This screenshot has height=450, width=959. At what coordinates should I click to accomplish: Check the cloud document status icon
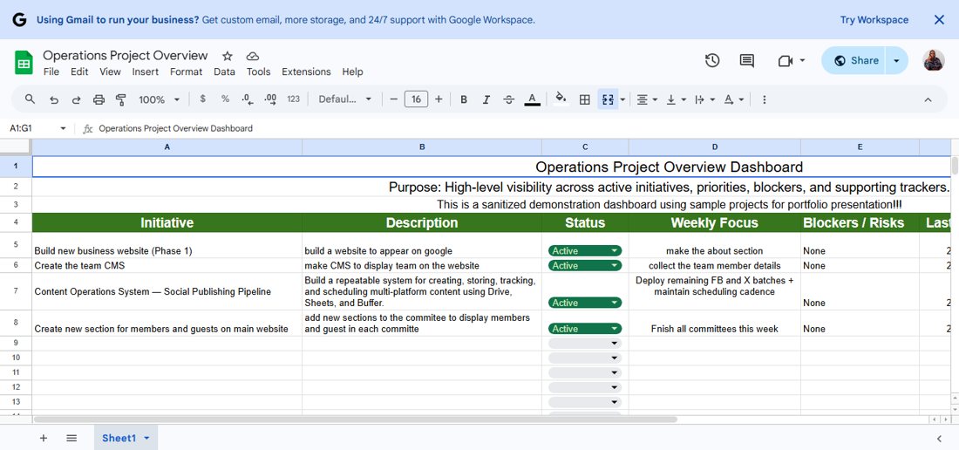[x=253, y=56]
